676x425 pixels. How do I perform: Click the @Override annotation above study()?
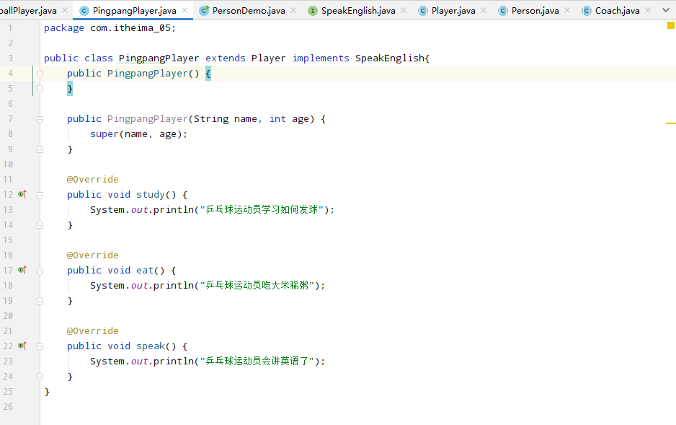tap(93, 180)
